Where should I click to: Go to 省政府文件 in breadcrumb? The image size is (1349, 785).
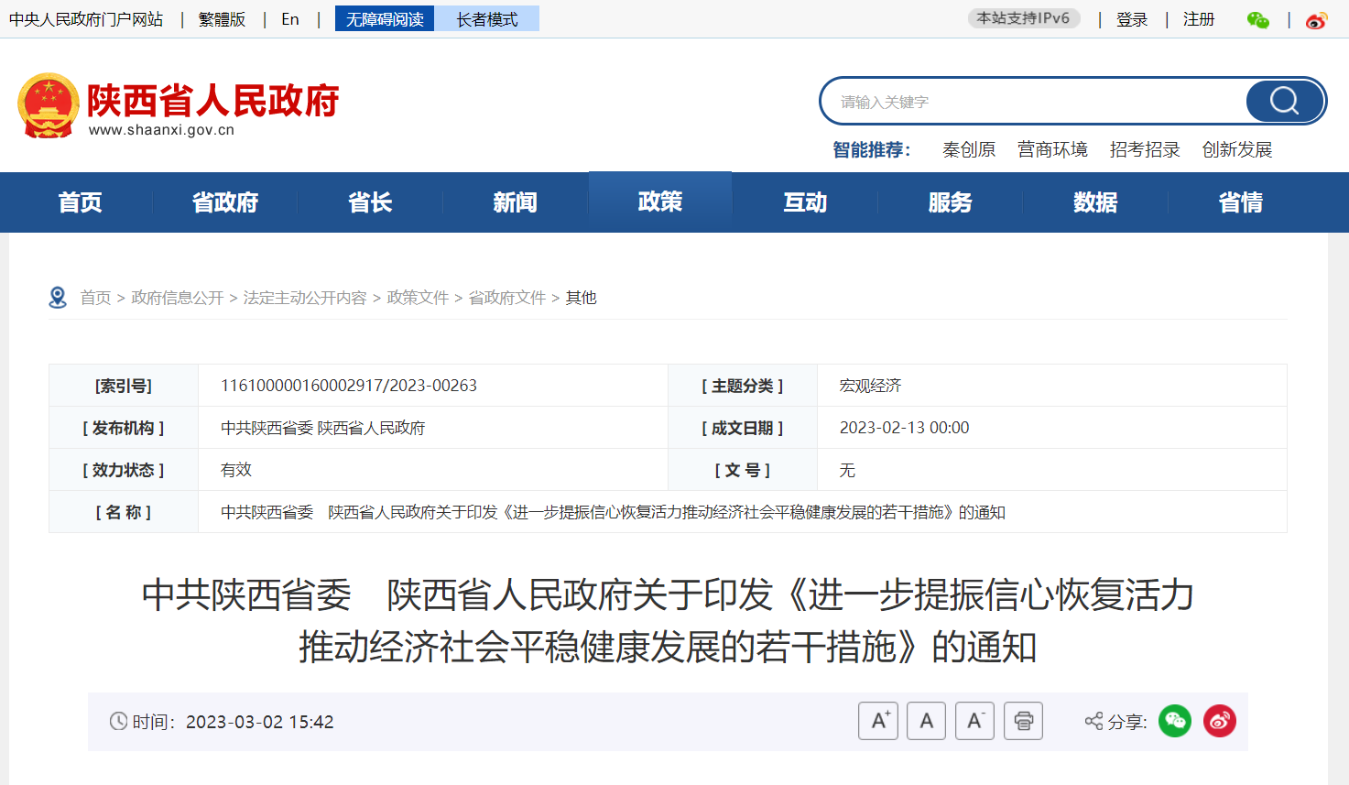(x=507, y=298)
